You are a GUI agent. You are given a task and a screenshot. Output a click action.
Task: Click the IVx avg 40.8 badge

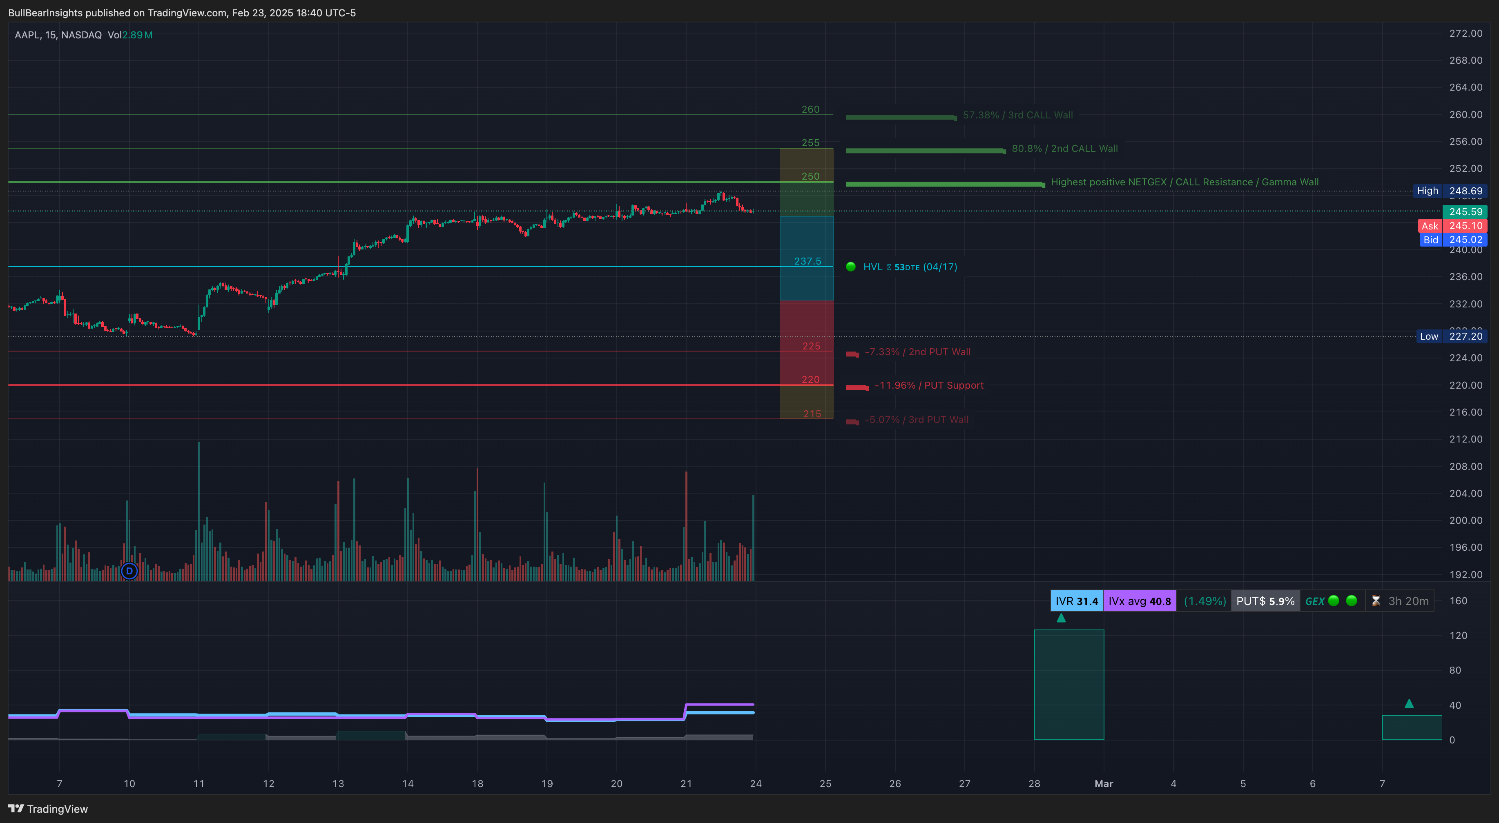click(x=1140, y=601)
